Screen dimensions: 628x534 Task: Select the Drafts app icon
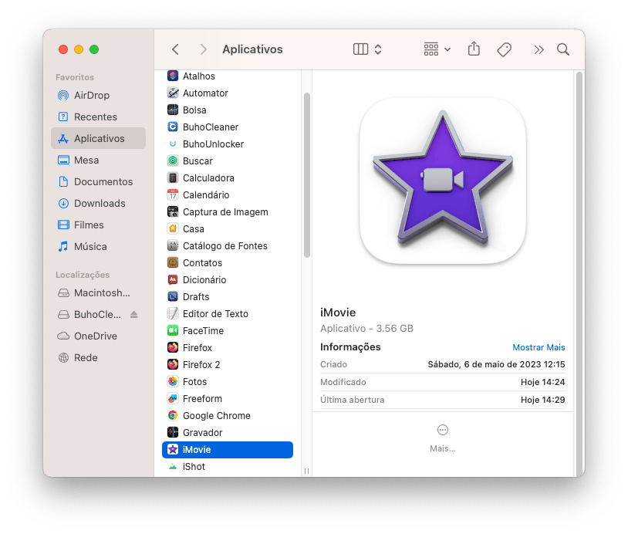(173, 296)
